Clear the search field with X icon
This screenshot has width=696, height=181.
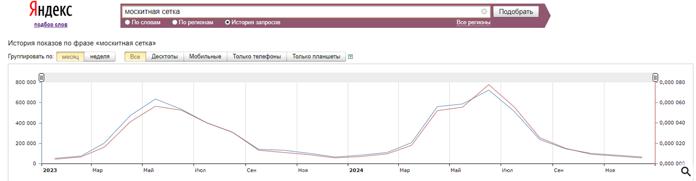pyautogui.click(x=484, y=12)
